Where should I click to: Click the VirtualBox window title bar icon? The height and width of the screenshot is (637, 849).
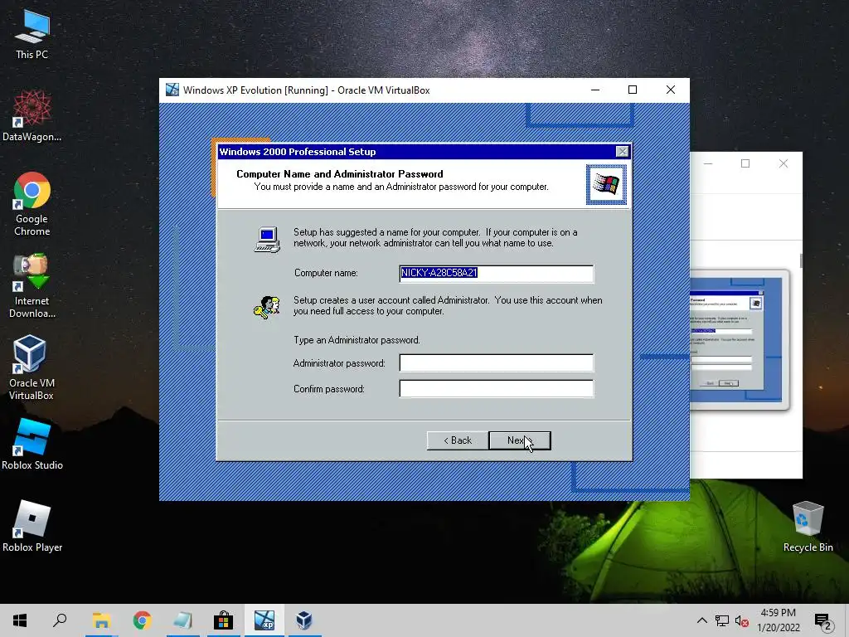click(x=172, y=90)
